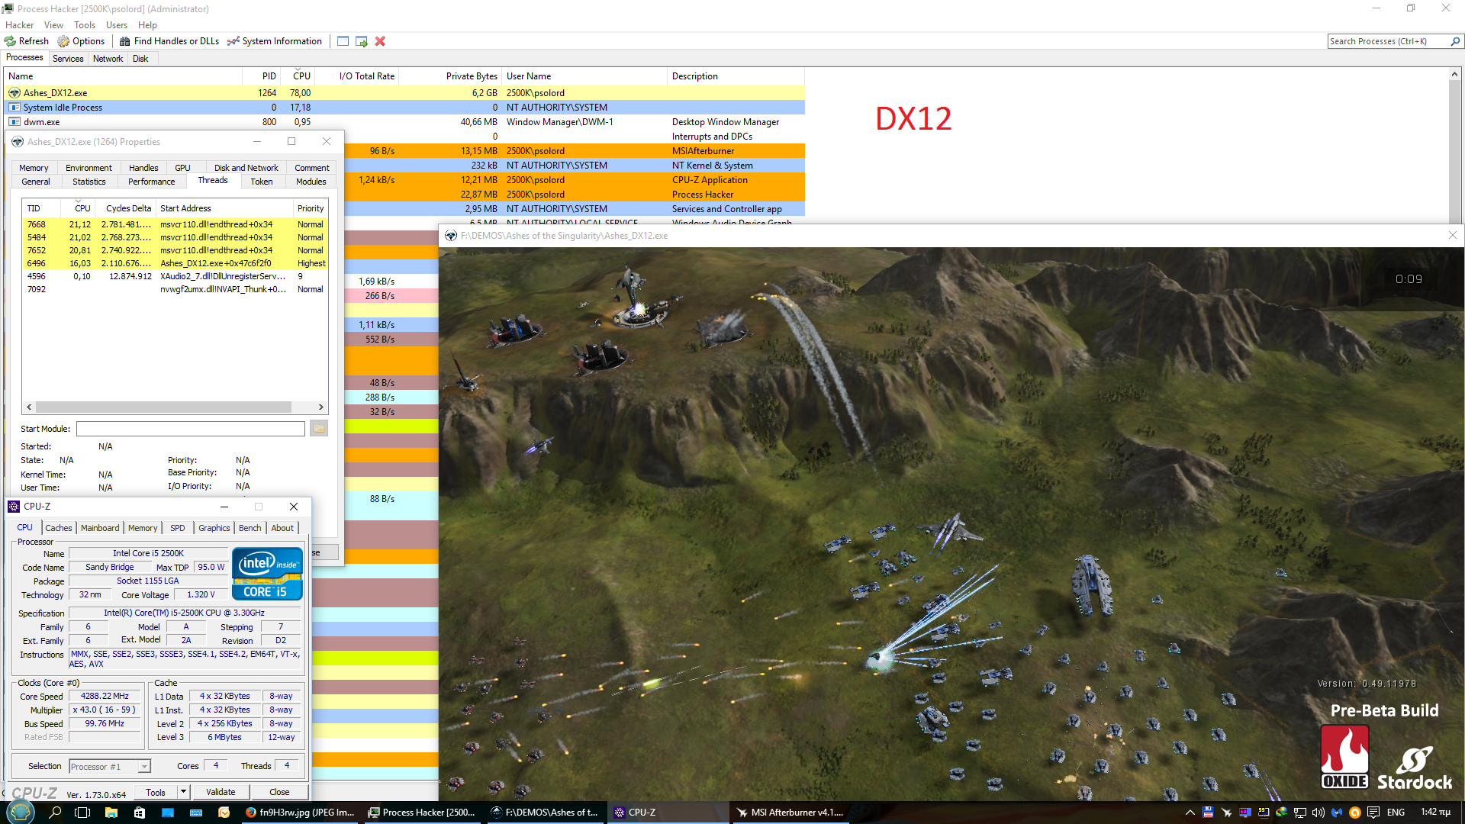Click the MSI Afterburner plane tray icon
The image size is (1465, 824).
coord(1226,813)
